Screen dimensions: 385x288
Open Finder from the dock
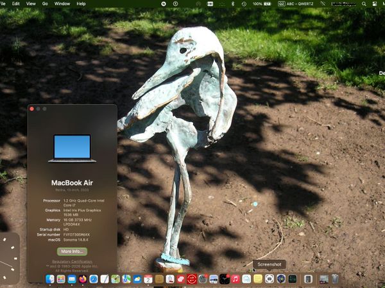point(50,279)
